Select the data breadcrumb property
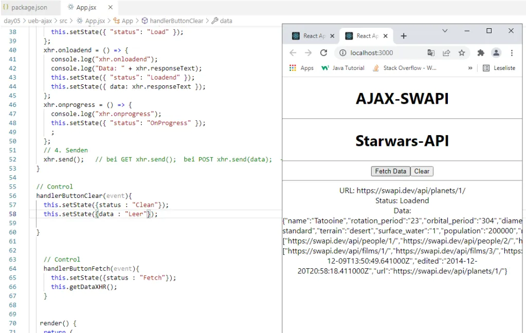 coord(222,21)
